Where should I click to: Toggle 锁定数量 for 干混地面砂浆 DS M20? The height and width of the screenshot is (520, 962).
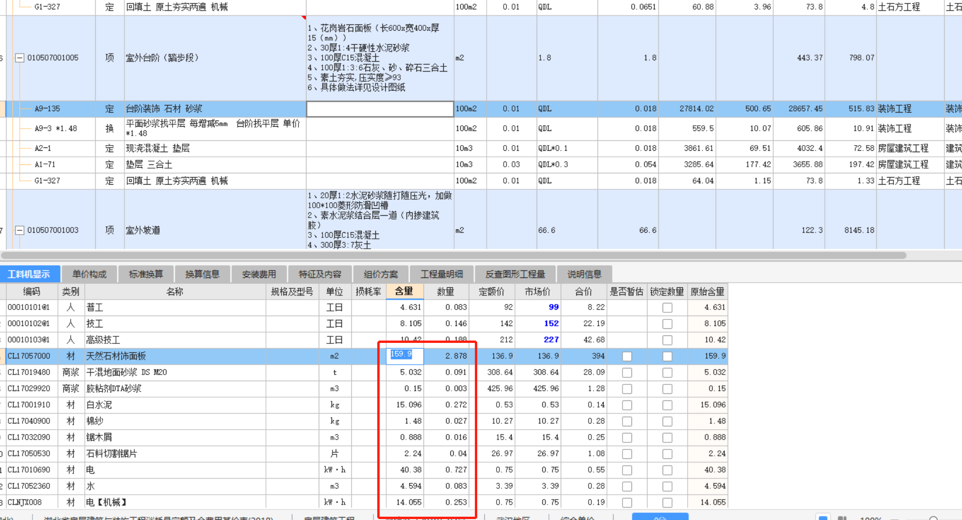[667, 373]
